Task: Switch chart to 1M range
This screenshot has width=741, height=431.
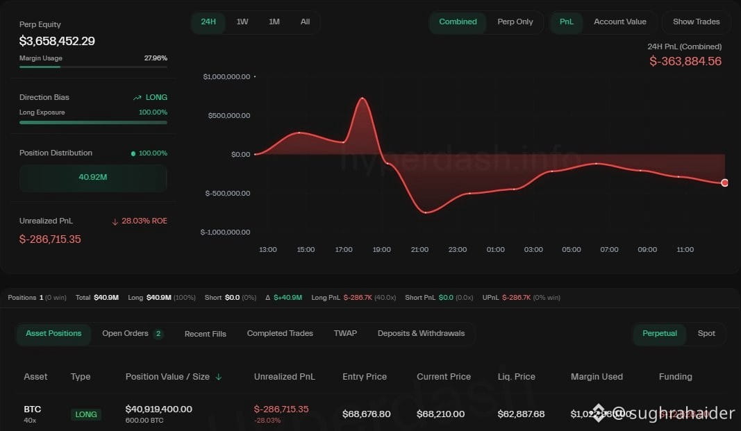Action: (274, 22)
